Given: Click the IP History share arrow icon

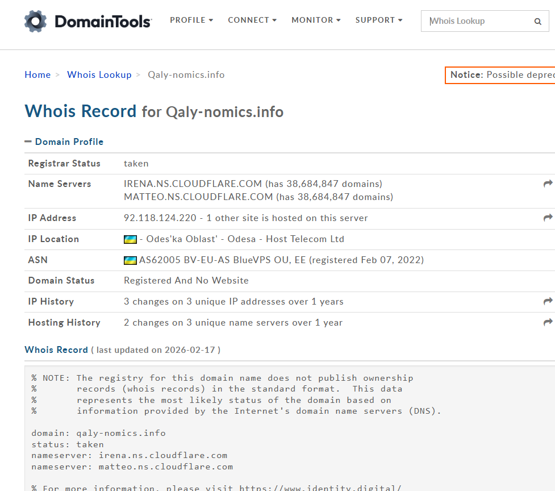Looking at the screenshot, I should point(548,301).
